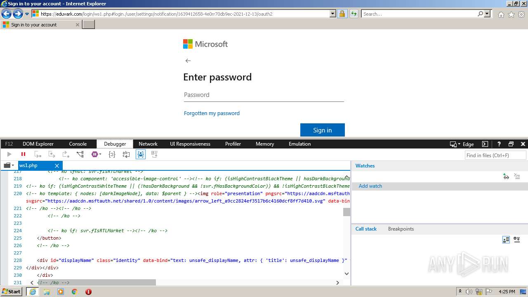Click the Step over icon
The height and width of the screenshot is (297, 528).
(52, 154)
